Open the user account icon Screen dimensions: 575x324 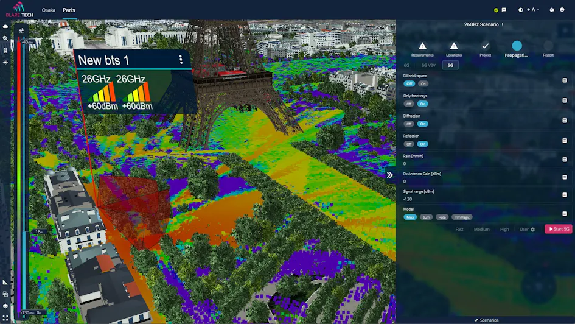point(562,10)
